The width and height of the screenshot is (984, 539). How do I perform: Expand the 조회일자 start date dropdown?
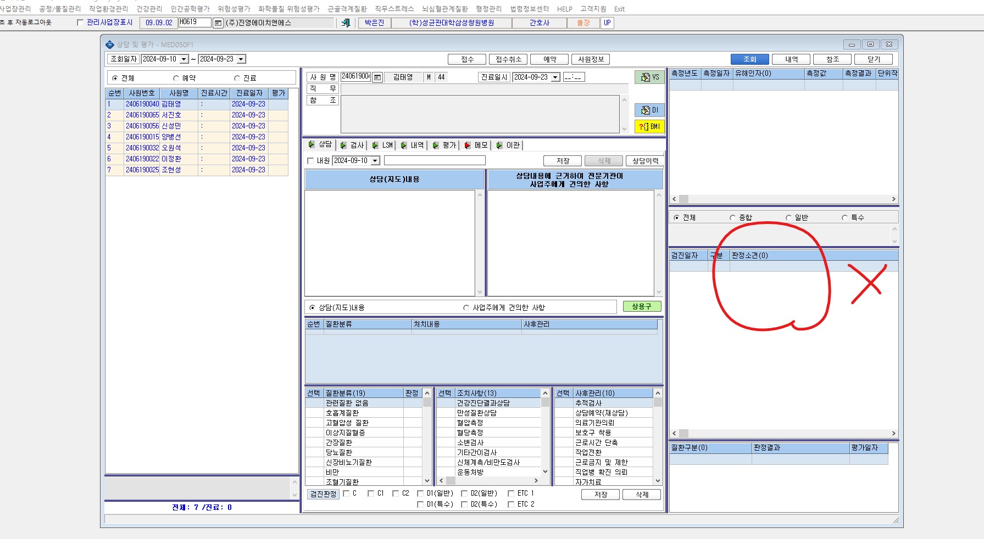click(x=184, y=59)
